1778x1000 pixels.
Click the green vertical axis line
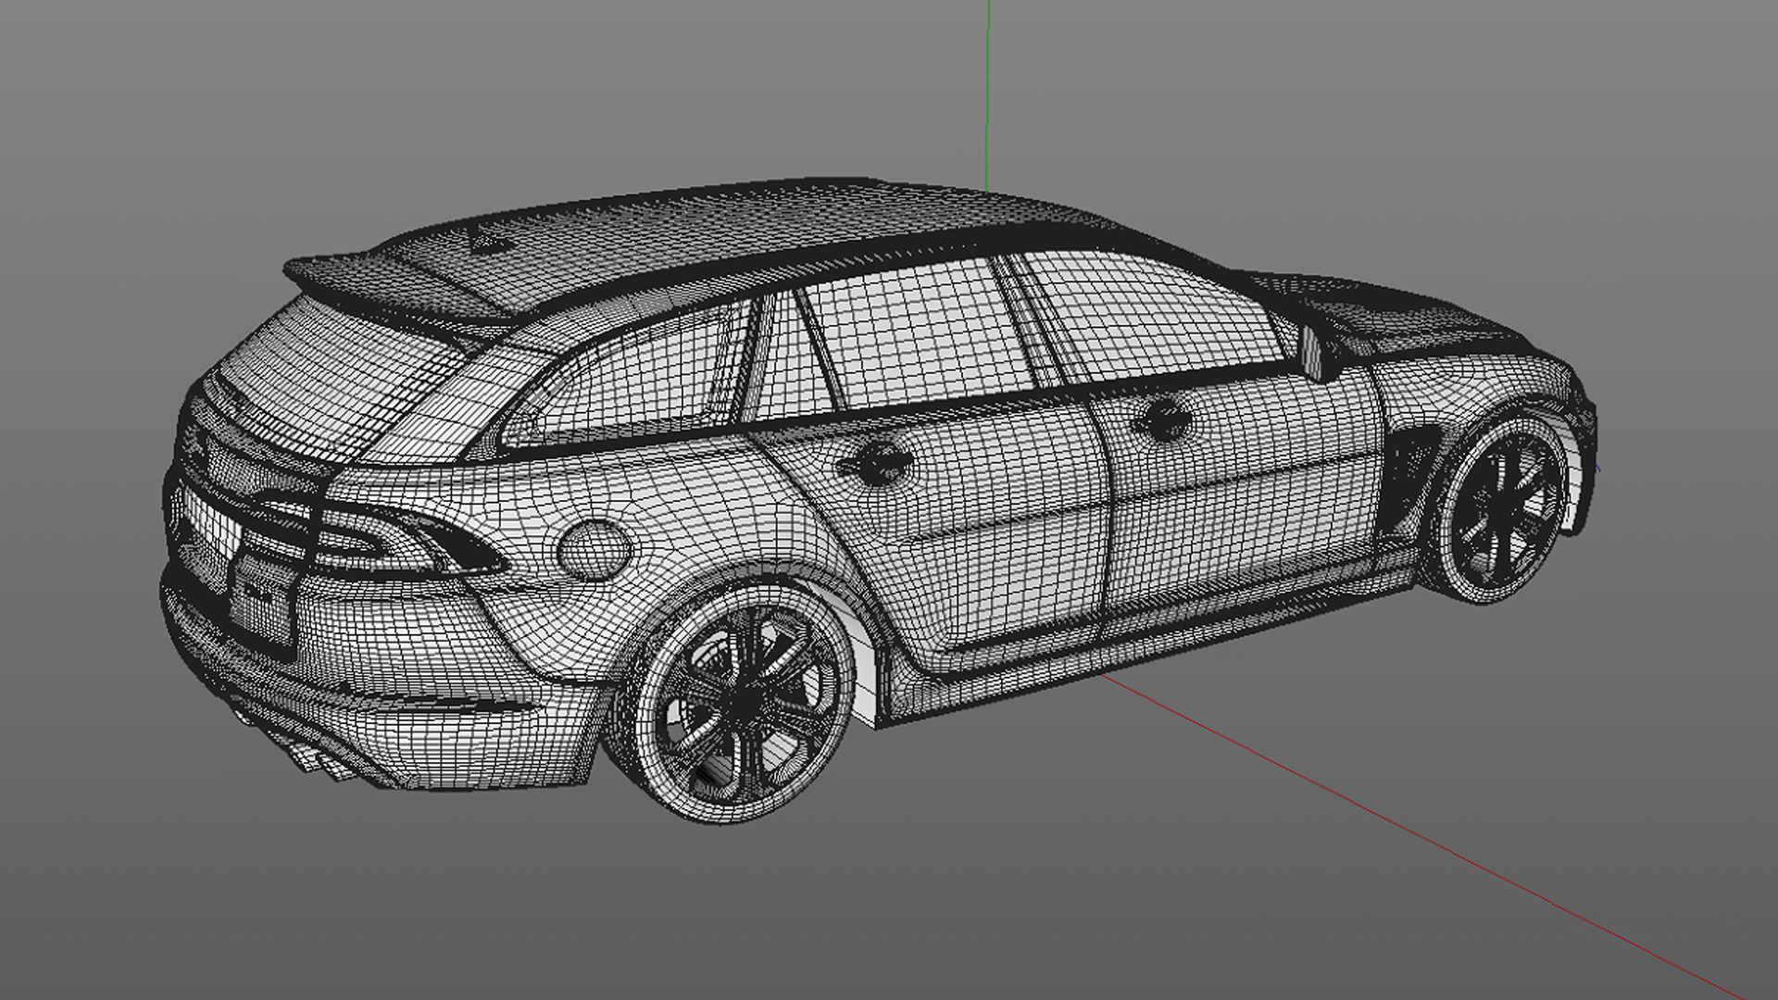(x=988, y=93)
